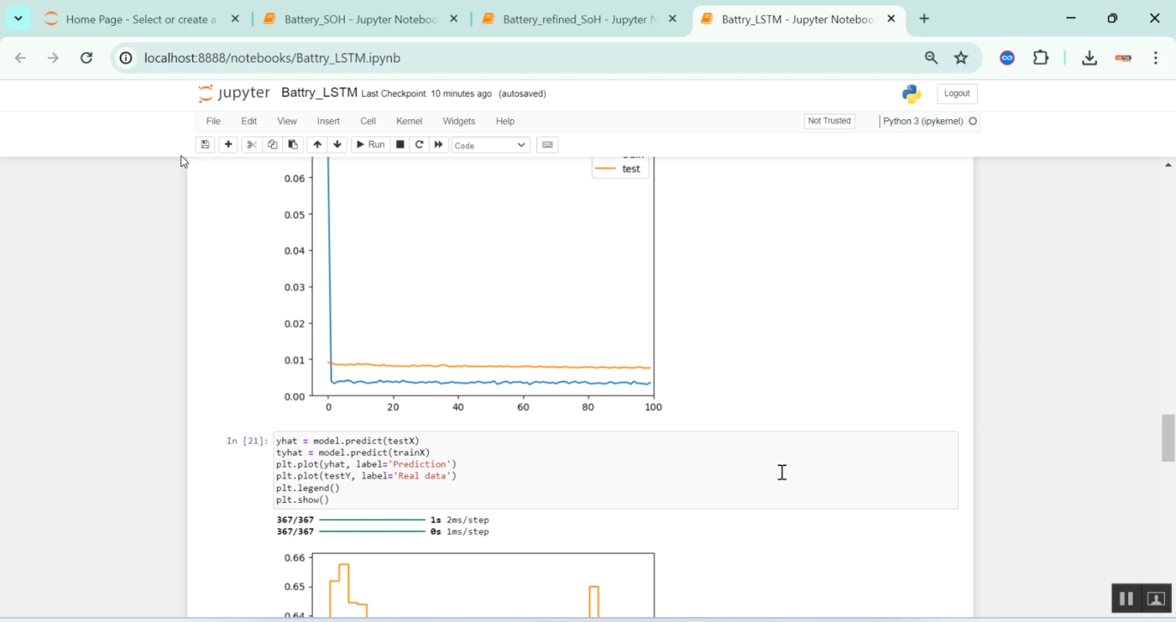Viewport: 1176px width, 622px height.
Task: Restart the kernel with the circular arrow
Action: click(x=419, y=145)
